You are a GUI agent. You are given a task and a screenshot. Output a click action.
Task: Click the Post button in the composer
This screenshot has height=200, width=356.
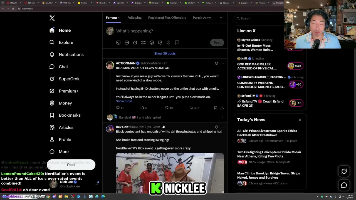217,42
